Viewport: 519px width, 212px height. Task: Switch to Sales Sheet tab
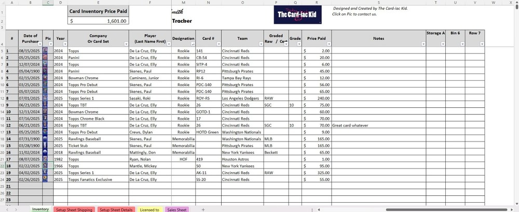click(x=177, y=210)
